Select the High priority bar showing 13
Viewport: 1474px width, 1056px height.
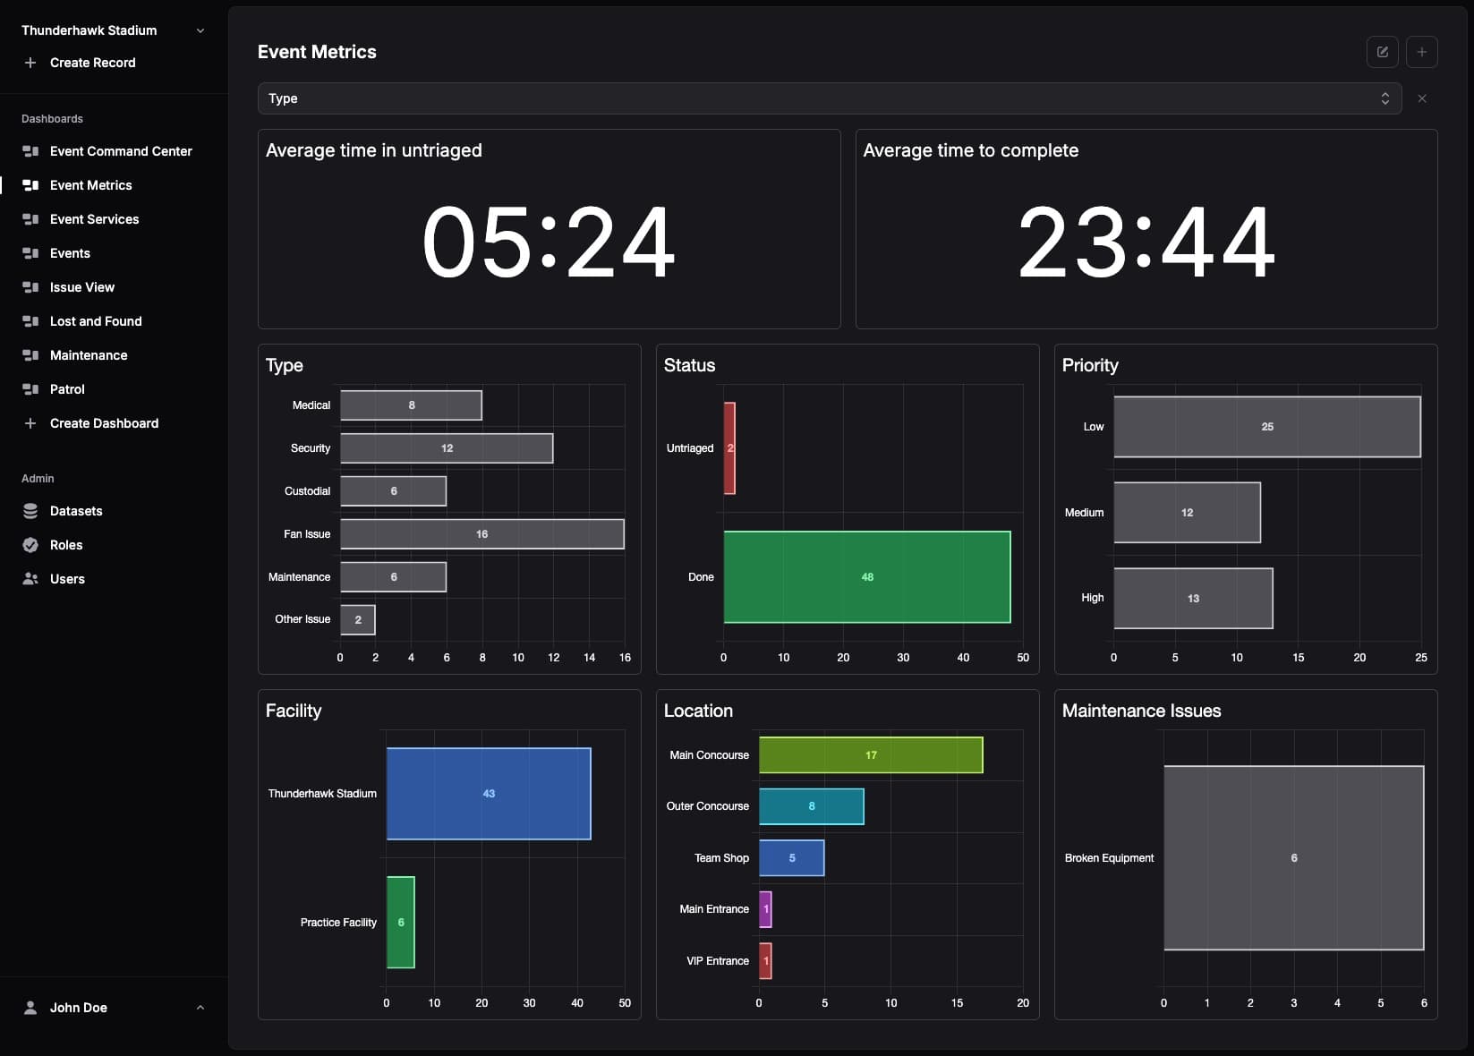pyautogui.click(x=1193, y=598)
